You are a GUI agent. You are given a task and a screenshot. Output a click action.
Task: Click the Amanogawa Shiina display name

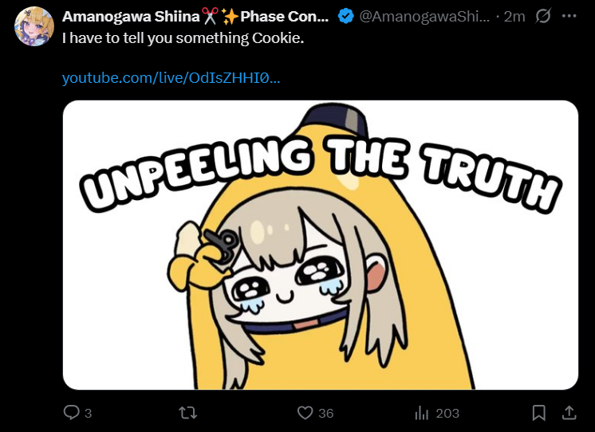(x=131, y=16)
